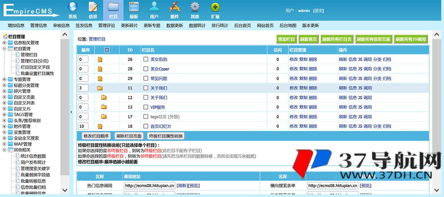This screenshot has width=444, height=197.
Task: Click the 热门信息调用 URL field
Action: pos(149,186)
